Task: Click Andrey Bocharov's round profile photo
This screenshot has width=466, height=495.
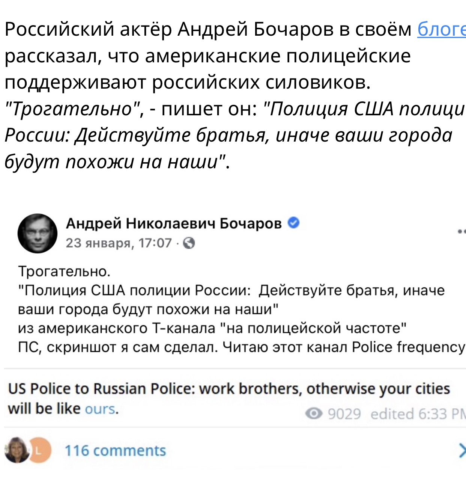Action: coord(38,233)
